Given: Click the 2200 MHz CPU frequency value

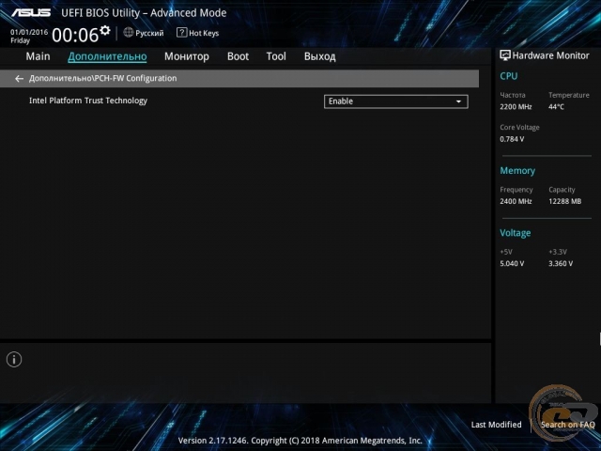Looking at the screenshot, I should tap(516, 107).
